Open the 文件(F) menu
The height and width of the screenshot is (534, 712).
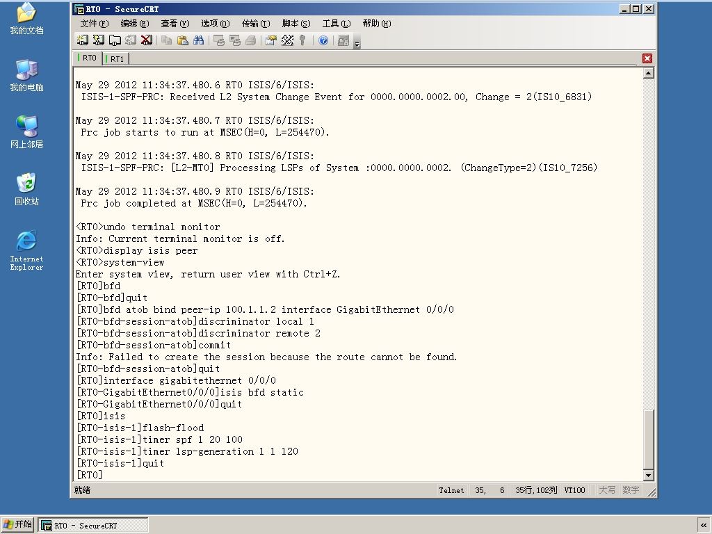click(x=95, y=24)
